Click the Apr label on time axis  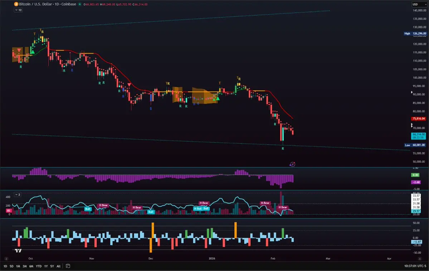pyautogui.click(x=389, y=259)
